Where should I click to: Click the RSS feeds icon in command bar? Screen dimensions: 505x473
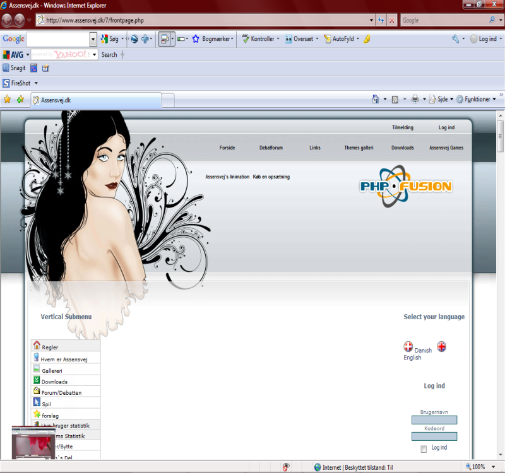(x=395, y=100)
